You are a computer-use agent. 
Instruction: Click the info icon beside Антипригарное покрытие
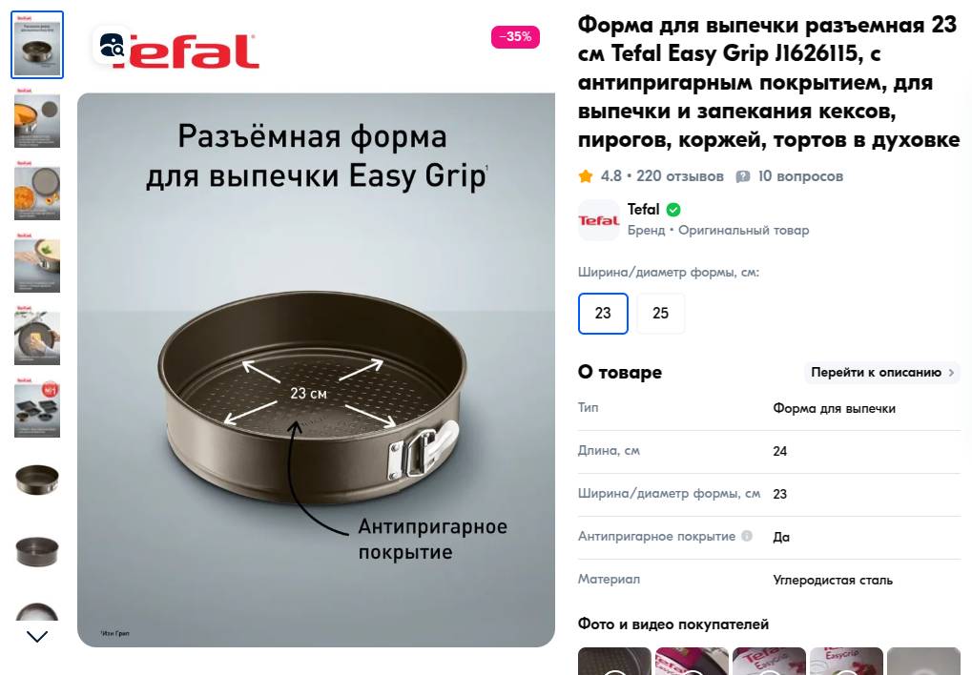(747, 536)
